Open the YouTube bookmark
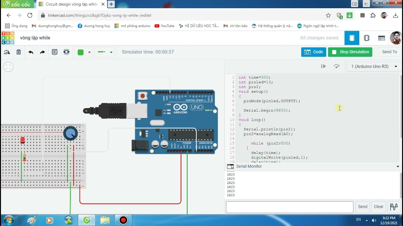 pos(164,26)
